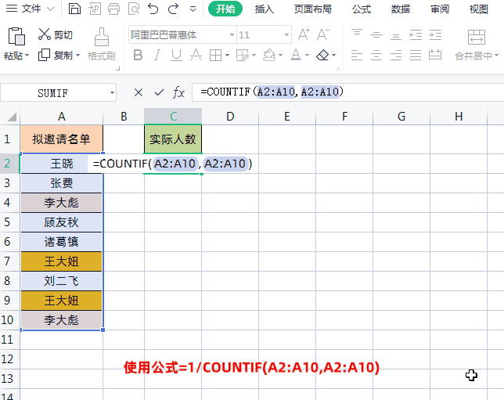Image resolution: width=504 pixels, height=400 pixels.
Task: Click cell containing 刘二飞
Action: (x=61, y=281)
